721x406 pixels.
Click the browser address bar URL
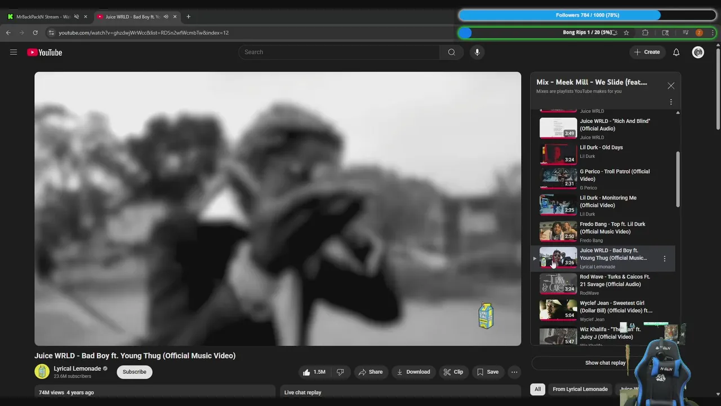[144, 33]
